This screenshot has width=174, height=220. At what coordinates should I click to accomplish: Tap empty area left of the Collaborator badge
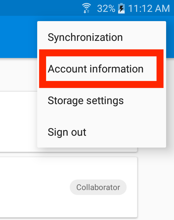tap(35, 187)
